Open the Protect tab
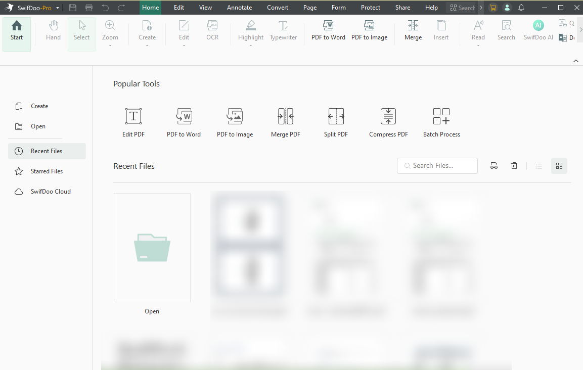Image resolution: width=583 pixels, height=370 pixels. pyautogui.click(x=370, y=8)
